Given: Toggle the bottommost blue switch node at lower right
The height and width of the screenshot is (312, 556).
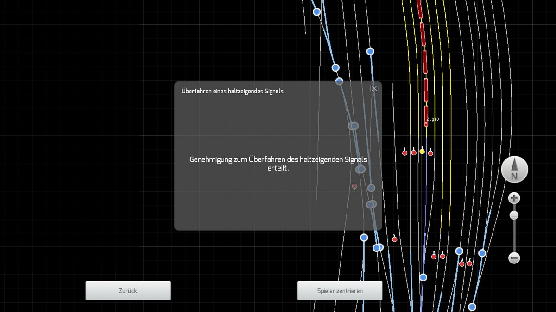Looking at the screenshot, I should pos(472,307).
